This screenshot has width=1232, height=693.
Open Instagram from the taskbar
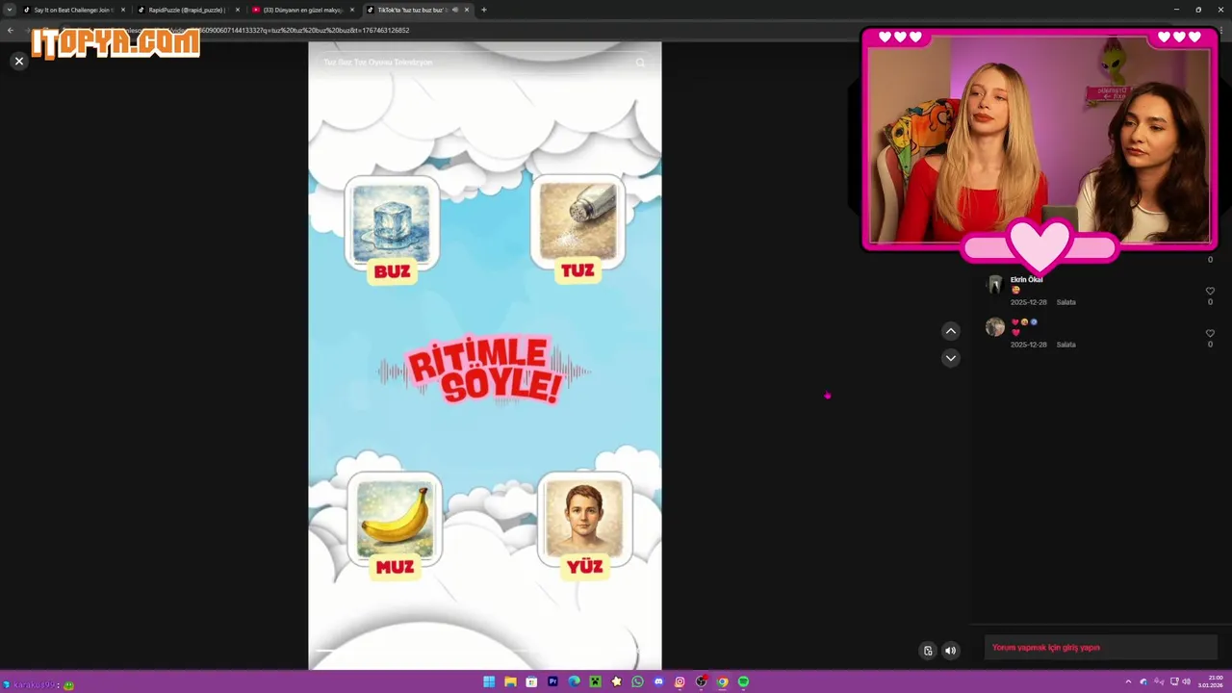[680, 681]
